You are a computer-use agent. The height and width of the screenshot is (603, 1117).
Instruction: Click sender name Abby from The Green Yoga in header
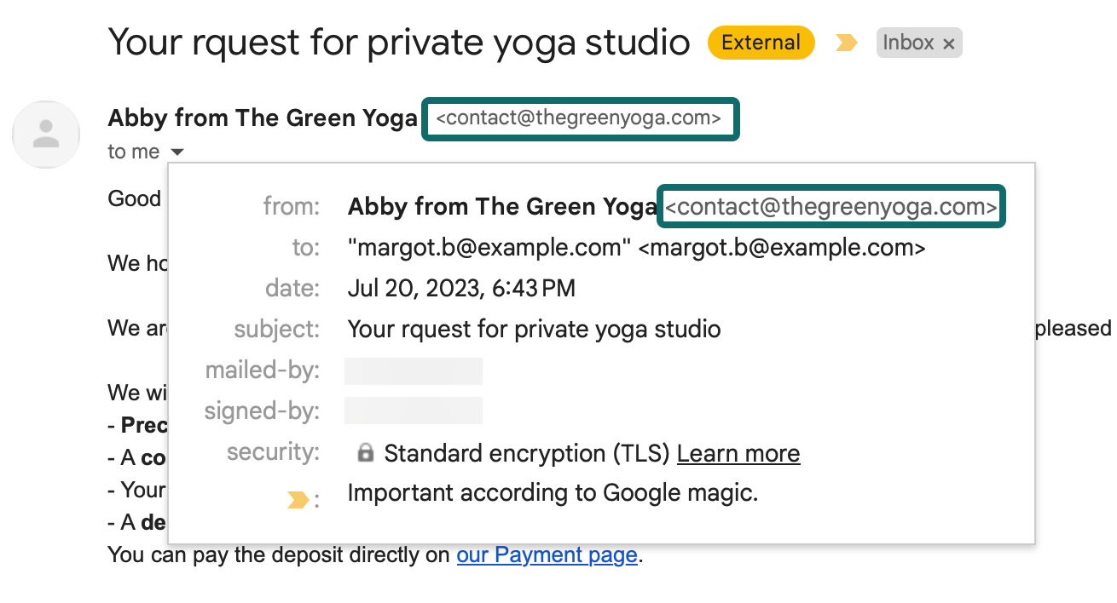(x=262, y=118)
